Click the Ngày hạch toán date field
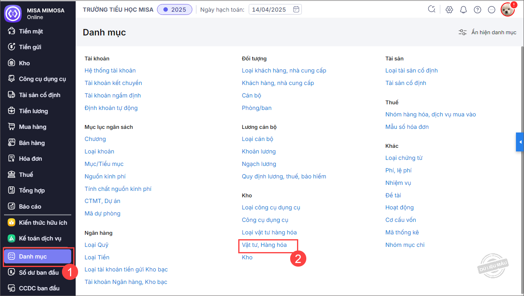Screen dimensions: 524x296 point(275,9)
